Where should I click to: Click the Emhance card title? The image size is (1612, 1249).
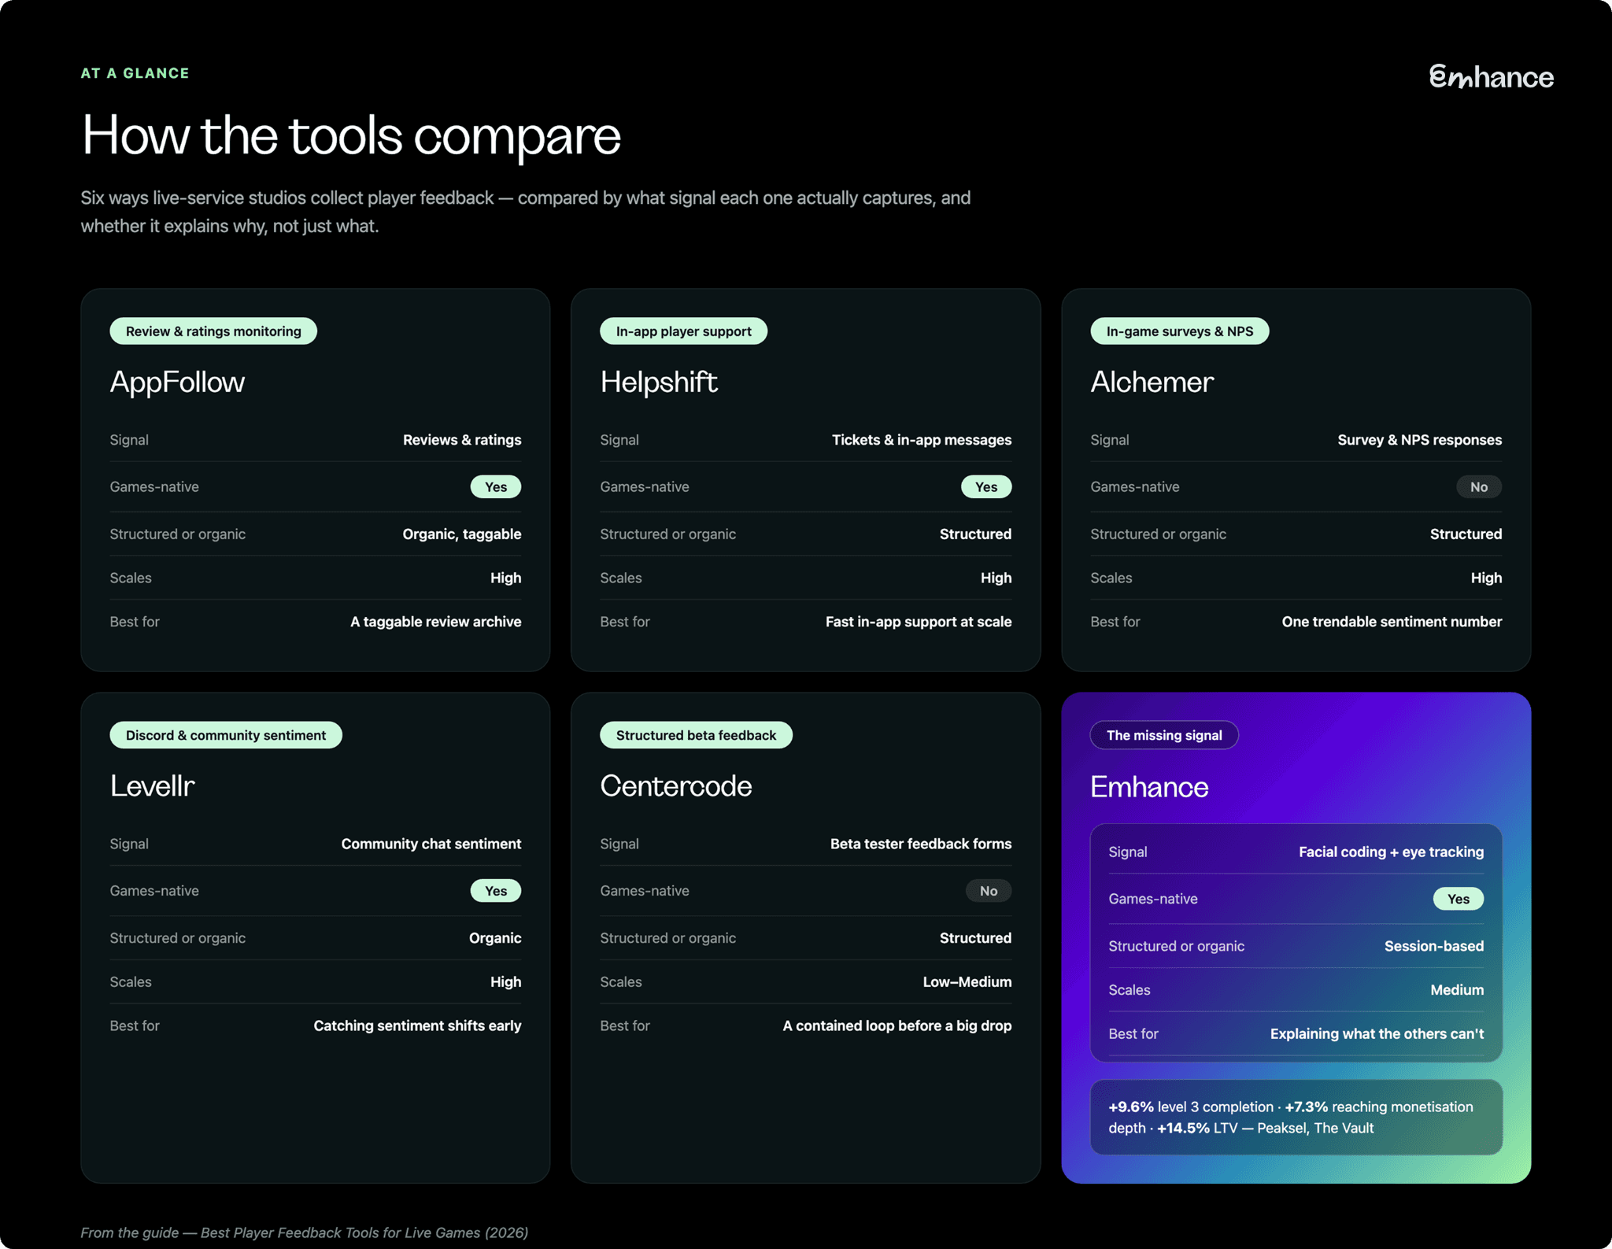coord(1148,787)
